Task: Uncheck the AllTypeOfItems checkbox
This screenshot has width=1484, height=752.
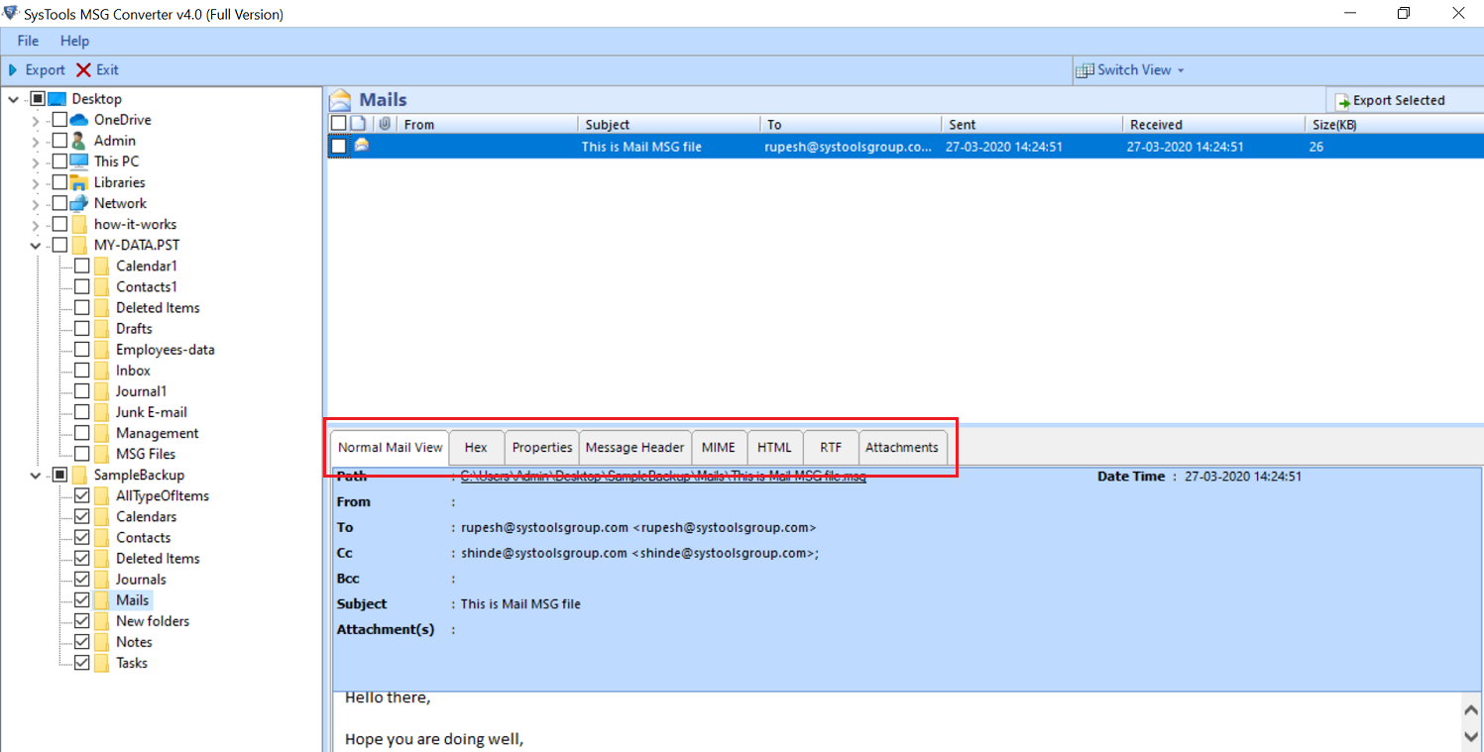Action: [82, 495]
